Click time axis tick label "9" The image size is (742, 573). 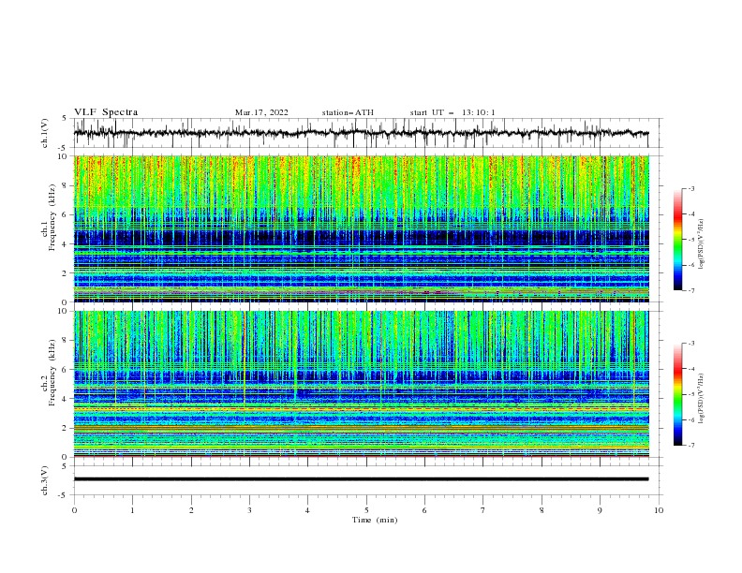click(x=600, y=510)
